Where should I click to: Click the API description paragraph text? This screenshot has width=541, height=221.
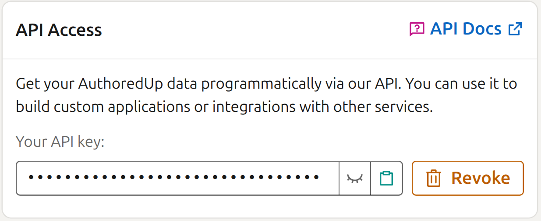pyautogui.click(x=266, y=95)
